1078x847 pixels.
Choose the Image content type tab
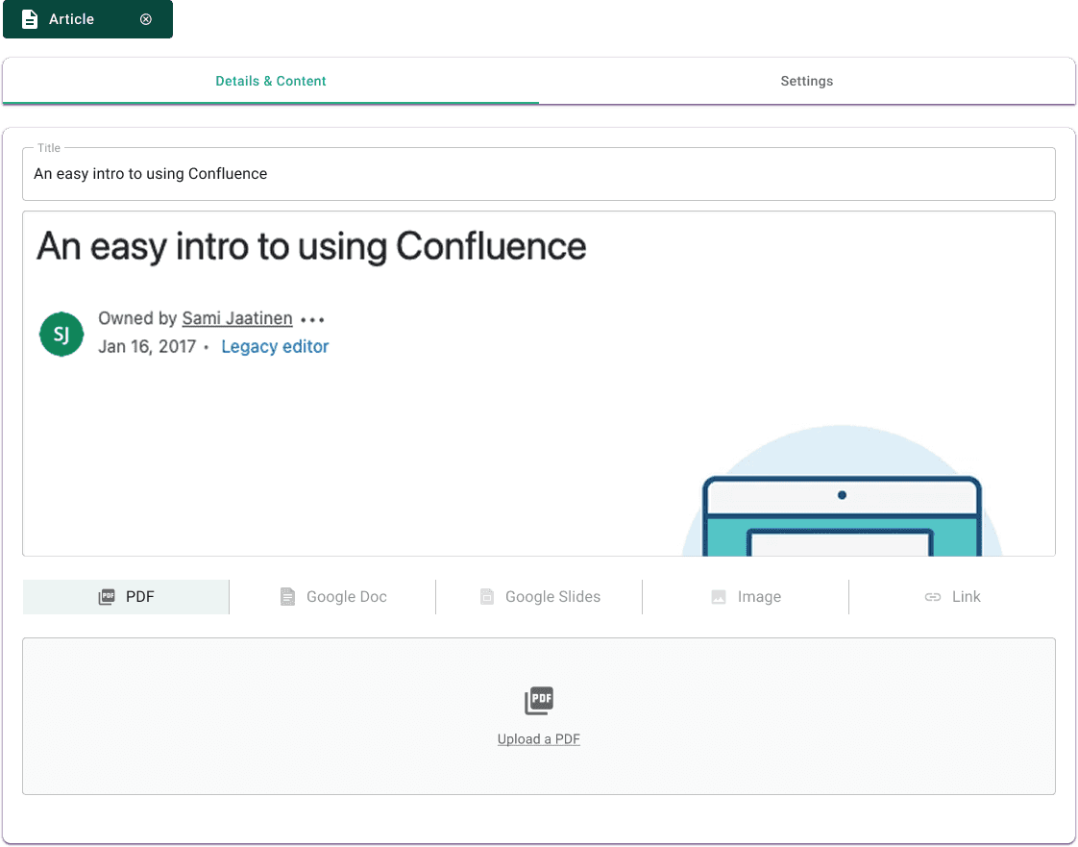(746, 596)
